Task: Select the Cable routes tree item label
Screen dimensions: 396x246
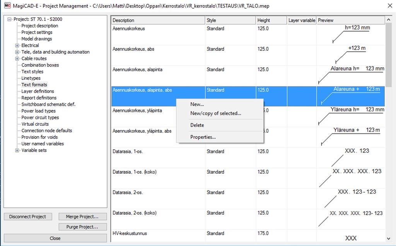Action: (x=34, y=58)
